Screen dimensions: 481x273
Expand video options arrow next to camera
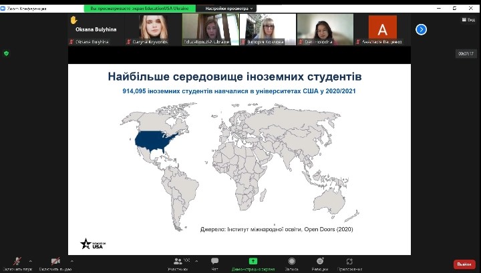pyautogui.click(x=71, y=260)
